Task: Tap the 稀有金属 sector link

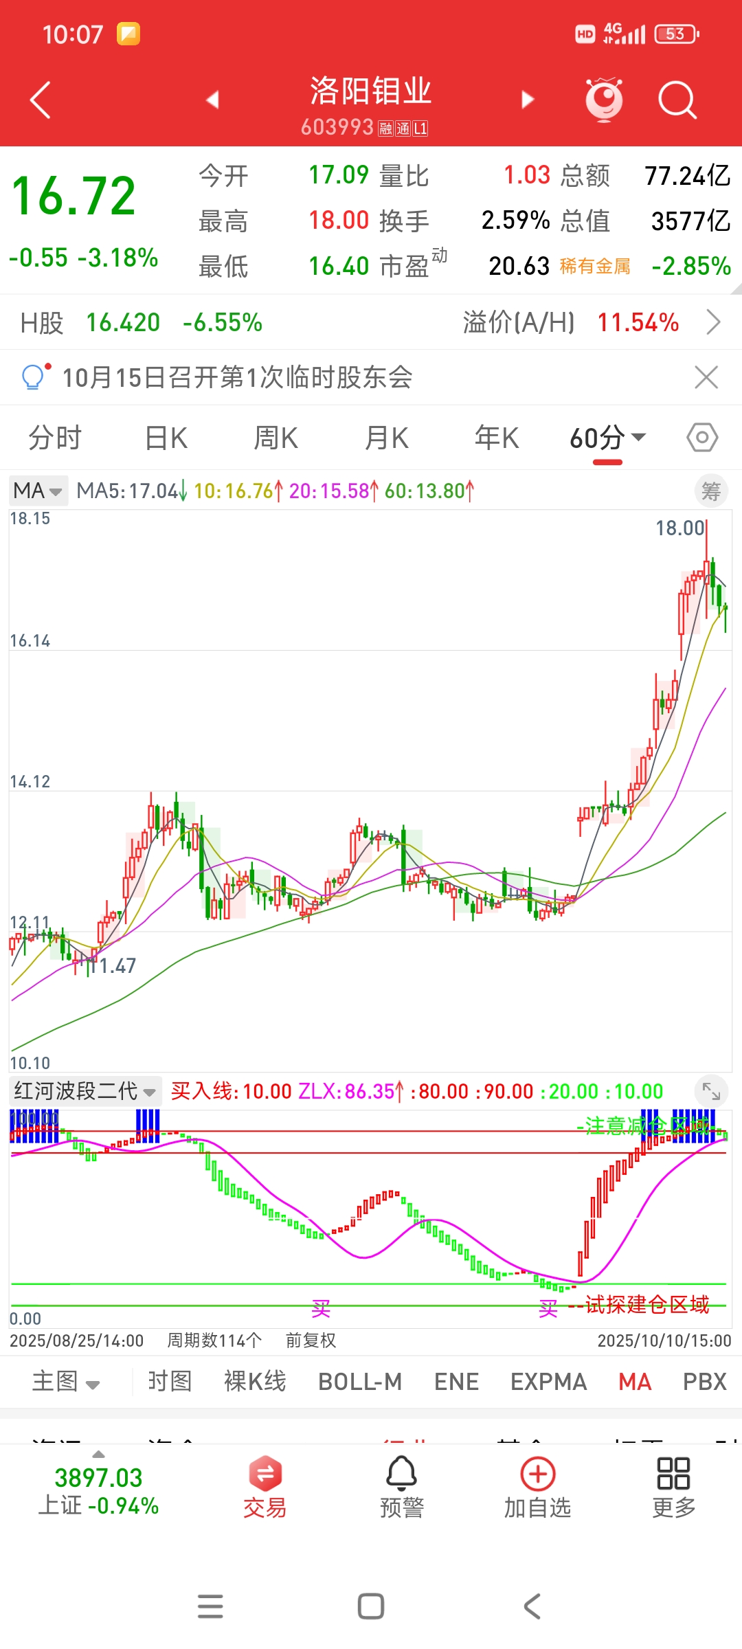Action: coord(595,266)
